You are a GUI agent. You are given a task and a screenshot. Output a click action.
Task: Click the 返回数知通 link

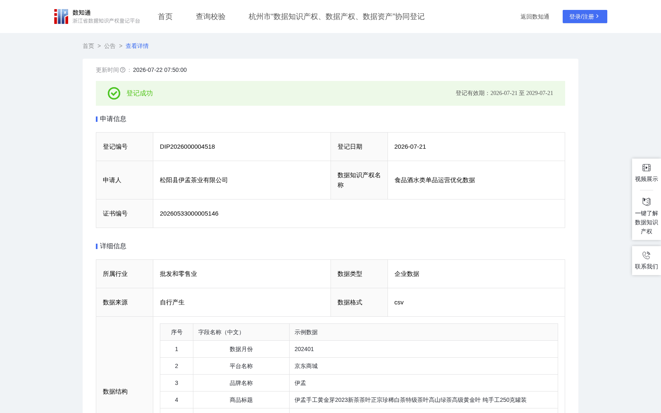coord(535,17)
